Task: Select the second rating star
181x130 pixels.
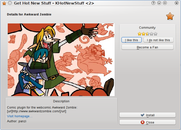Action: pos(144,34)
